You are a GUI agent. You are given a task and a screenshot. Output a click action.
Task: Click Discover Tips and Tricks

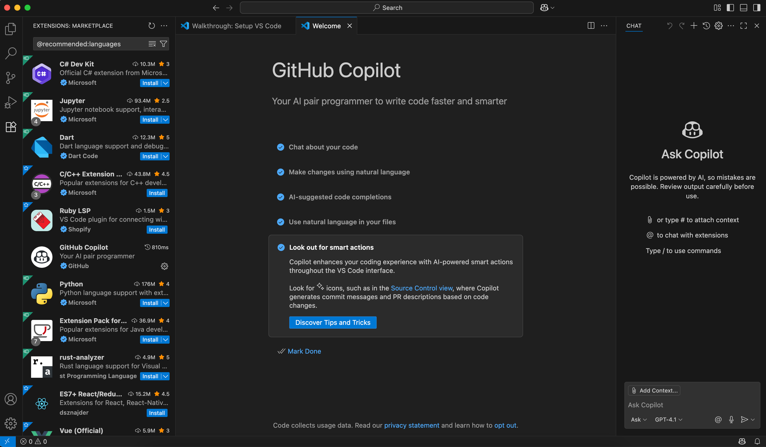point(333,323)
